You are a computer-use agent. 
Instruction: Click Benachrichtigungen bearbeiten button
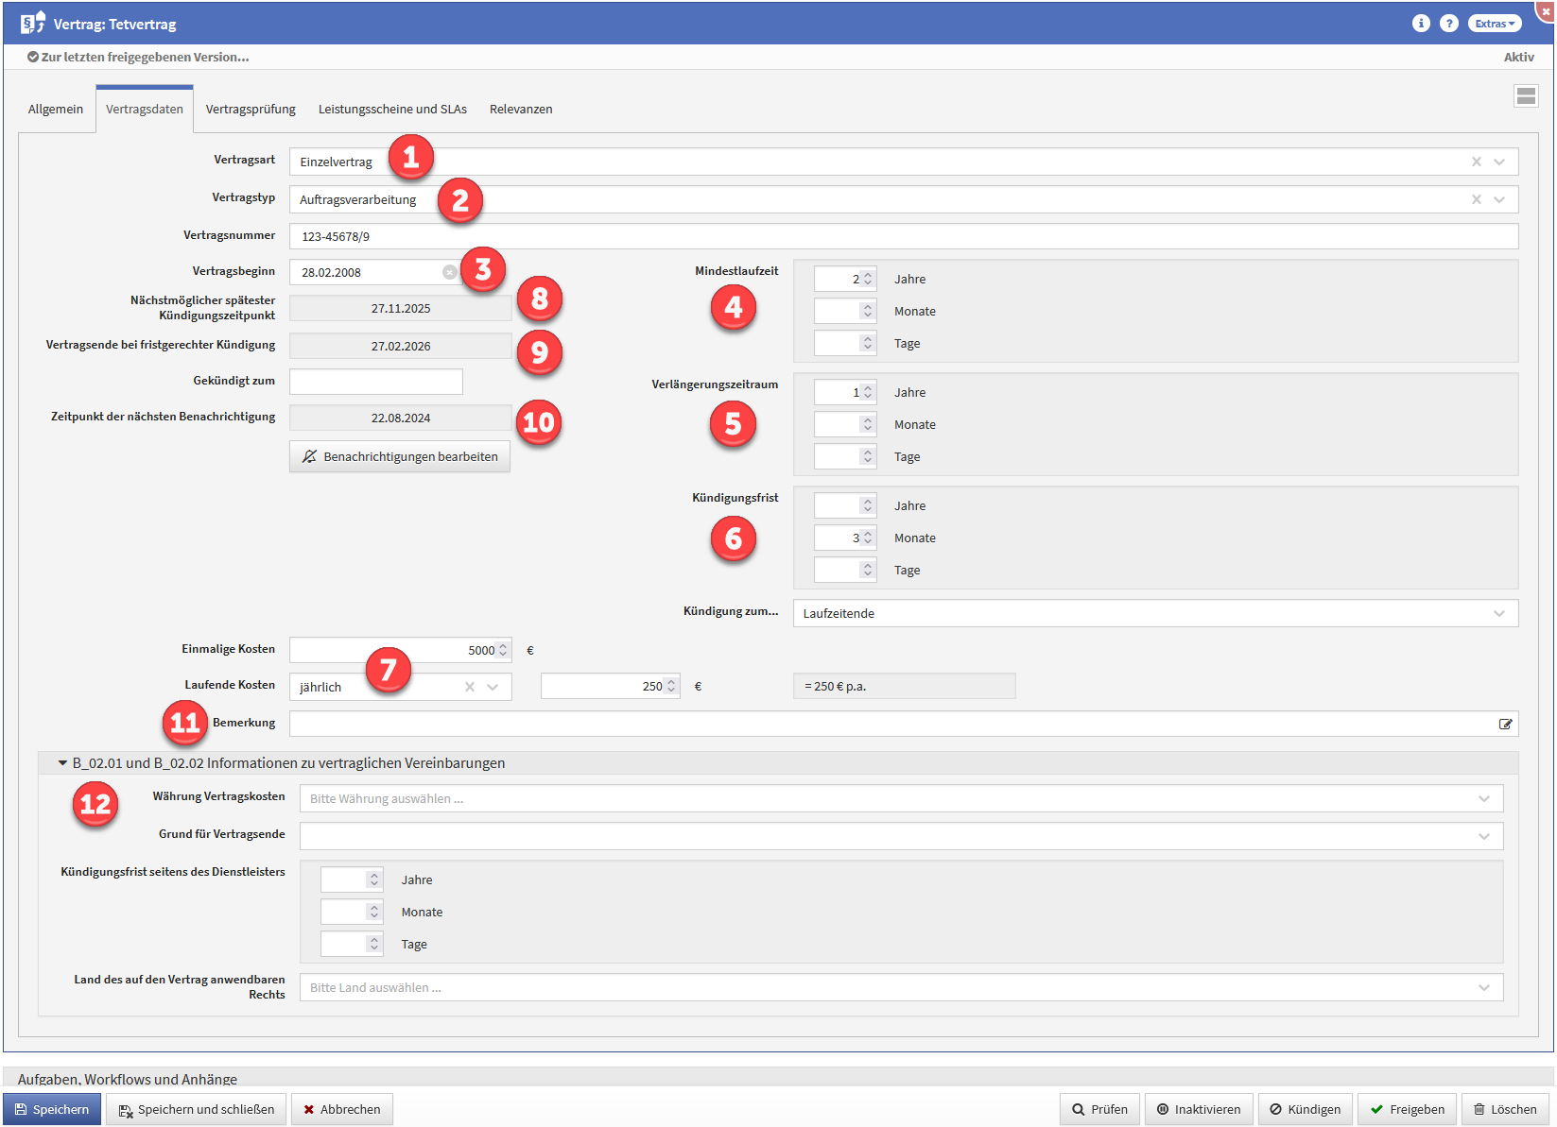[x=400, y=457]
